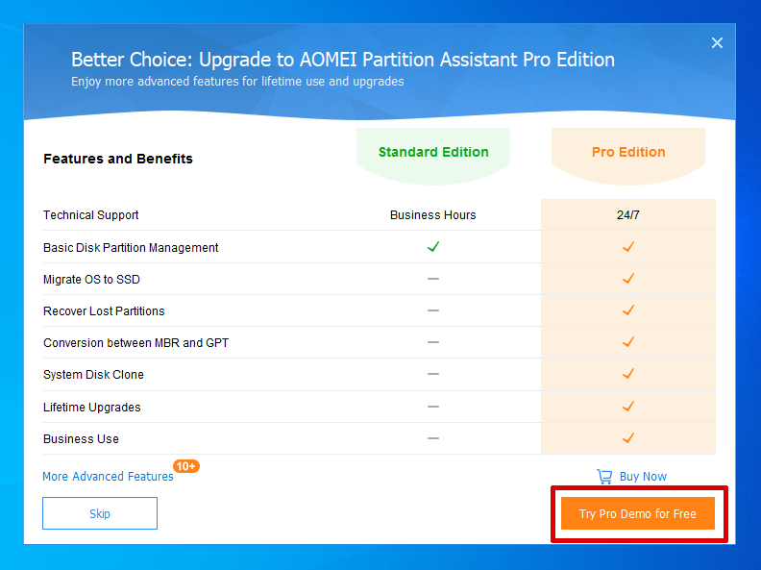Open More Advanced Features link

(108, 477)
